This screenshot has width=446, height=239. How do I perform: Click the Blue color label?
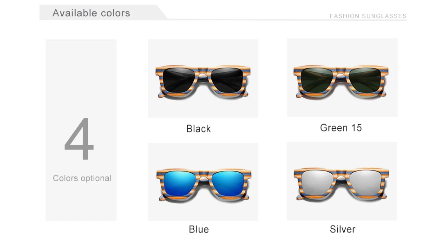click(199, 229)
